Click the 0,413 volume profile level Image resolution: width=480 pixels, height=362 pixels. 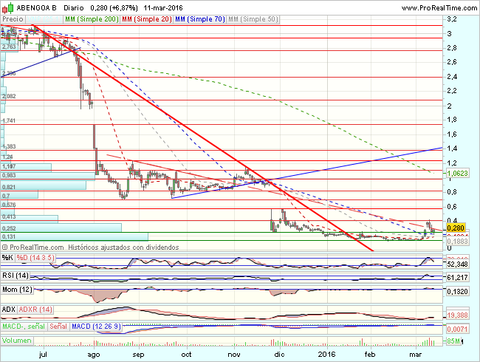9,217
